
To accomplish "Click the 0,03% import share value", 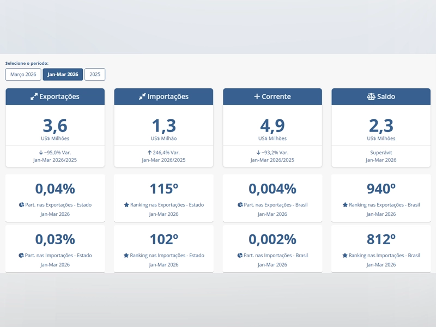I will tap(55, 239).
